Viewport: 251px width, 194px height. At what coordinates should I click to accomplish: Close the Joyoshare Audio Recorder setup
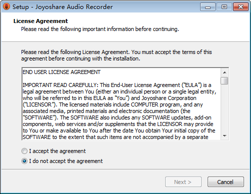pyautogui.click(x=241, y=7)
